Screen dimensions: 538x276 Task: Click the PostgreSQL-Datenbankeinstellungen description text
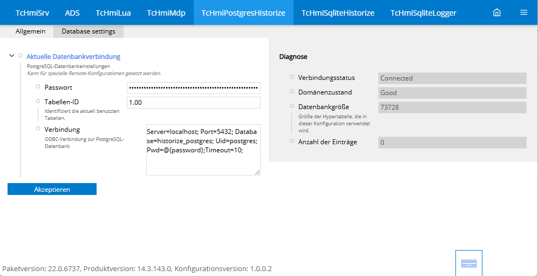(69, 66)
